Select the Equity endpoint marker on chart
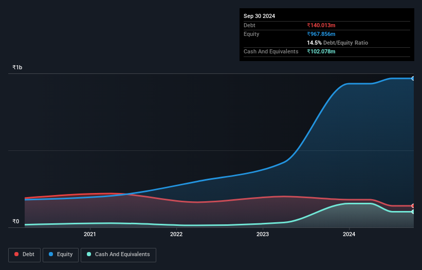 pos(413,79)
